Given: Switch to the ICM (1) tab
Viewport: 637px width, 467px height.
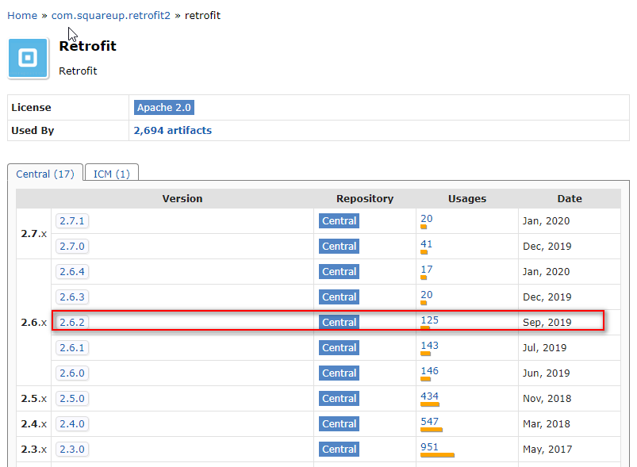Looking at the screenshot, I should pyautogui.click(x=112, y=174).
